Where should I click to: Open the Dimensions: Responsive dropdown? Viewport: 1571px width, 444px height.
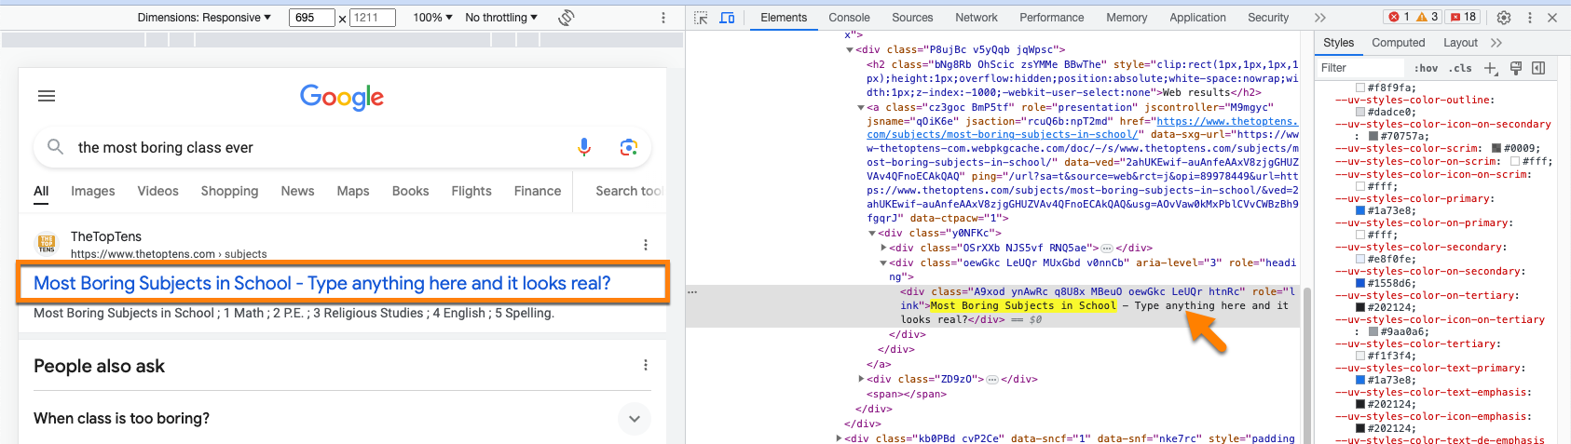pyautogui.click(x=204, y=18)
